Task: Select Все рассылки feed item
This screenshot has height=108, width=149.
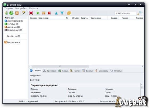Action: [x=12, y=42]
